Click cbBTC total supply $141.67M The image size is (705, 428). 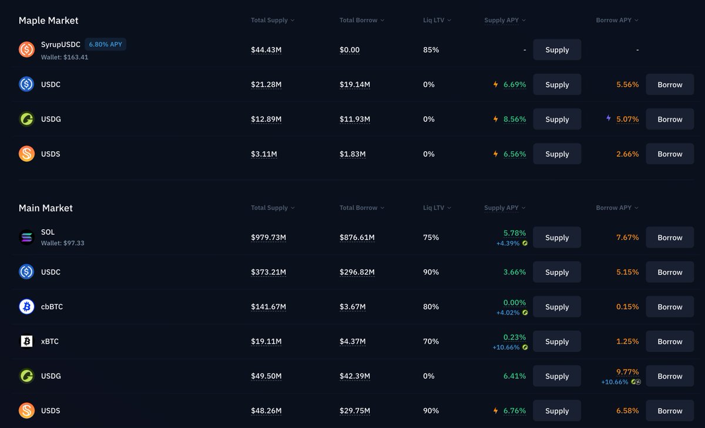tap(268, 307)
